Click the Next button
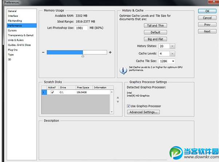The height and width of the screenshot is (162, 219). pyautogui.click(x=207, y=31)
